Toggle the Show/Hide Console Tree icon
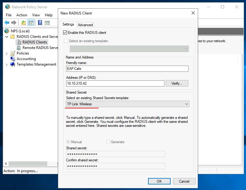The width and height of the screenshot is (246, 190). (31, 23)
